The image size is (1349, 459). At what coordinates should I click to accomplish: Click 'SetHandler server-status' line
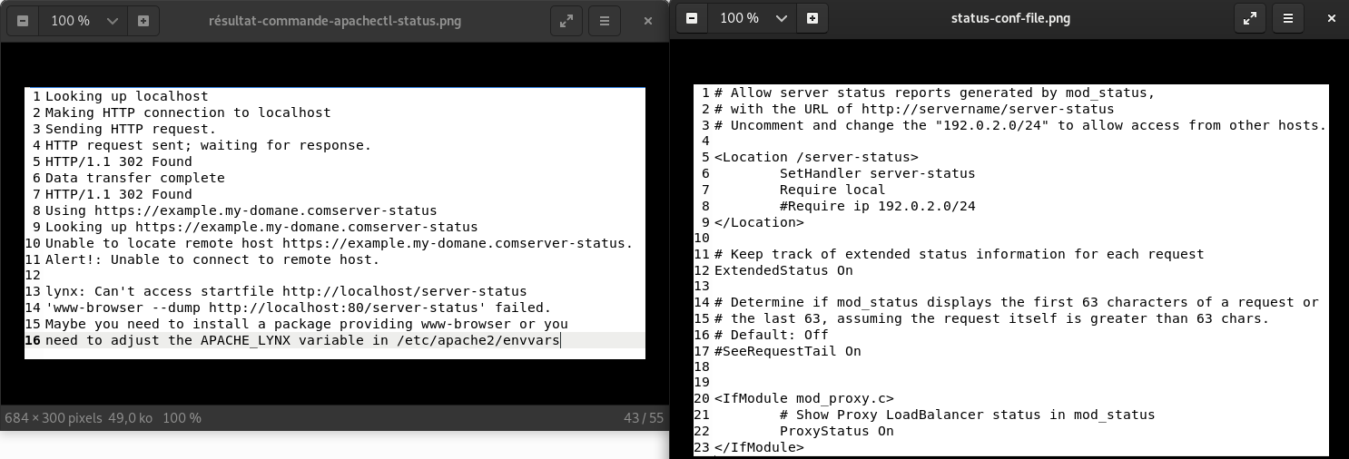coord(877,173)
